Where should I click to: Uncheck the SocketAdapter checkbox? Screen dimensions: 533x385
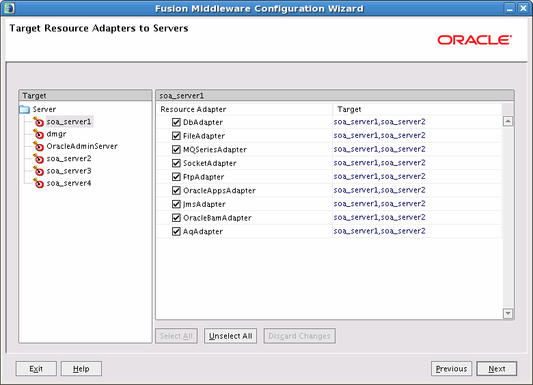(x=176, y=163)
